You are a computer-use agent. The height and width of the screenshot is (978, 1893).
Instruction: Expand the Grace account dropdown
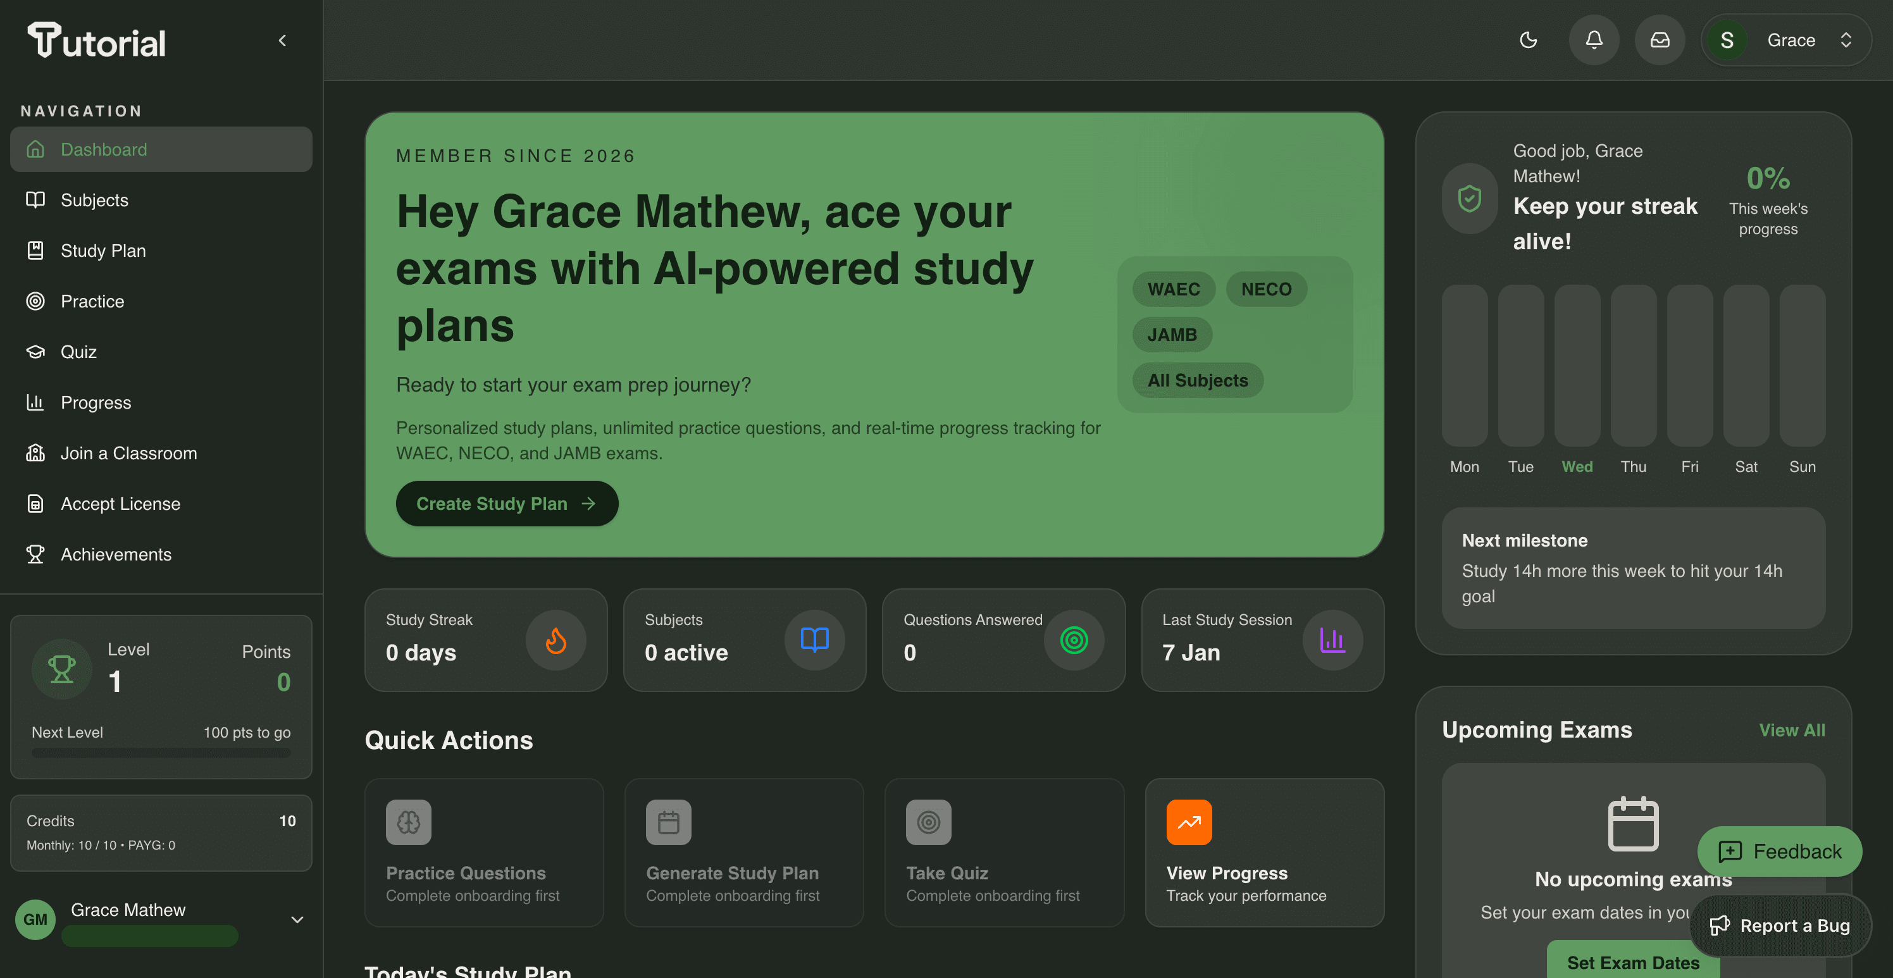point(1846,40)
